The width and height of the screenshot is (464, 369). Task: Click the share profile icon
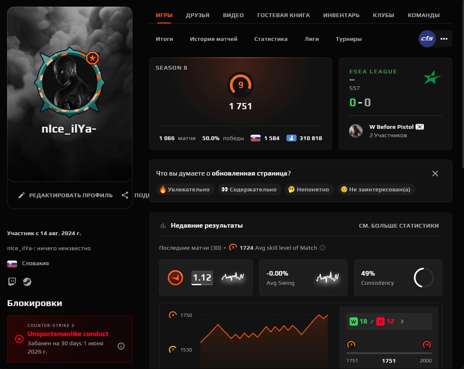coord(125,195)
